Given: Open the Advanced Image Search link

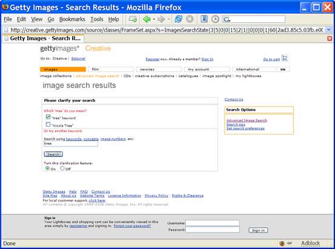Looking at the screenshot, I should coord(247,121).
